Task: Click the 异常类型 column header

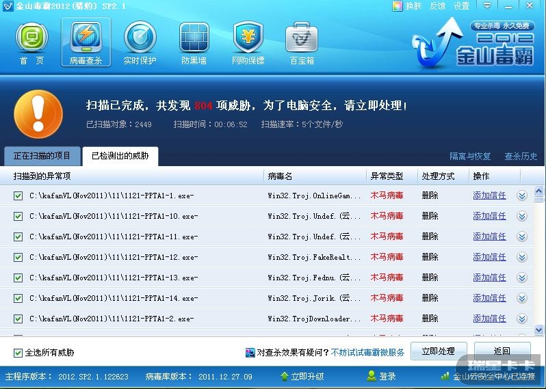Action: pyautogui.click(x=387, y=176)
